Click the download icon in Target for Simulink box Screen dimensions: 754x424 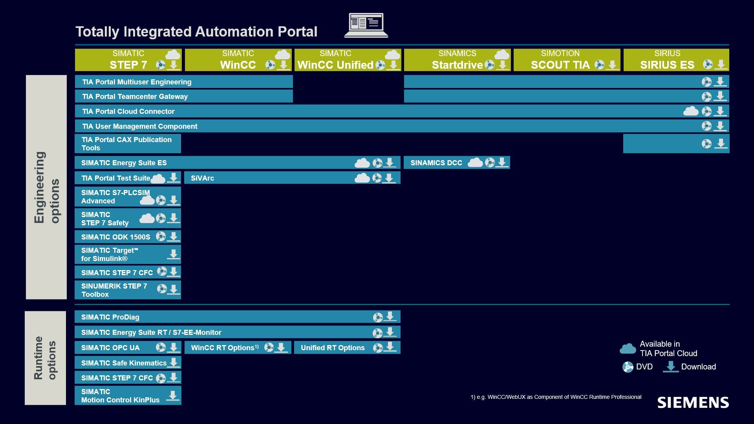173,254
